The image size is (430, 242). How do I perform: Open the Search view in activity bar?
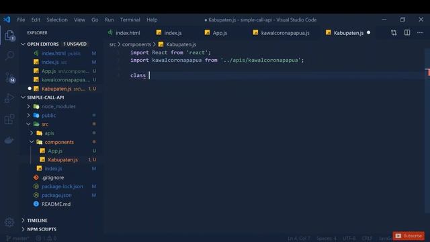coord(9,56)
